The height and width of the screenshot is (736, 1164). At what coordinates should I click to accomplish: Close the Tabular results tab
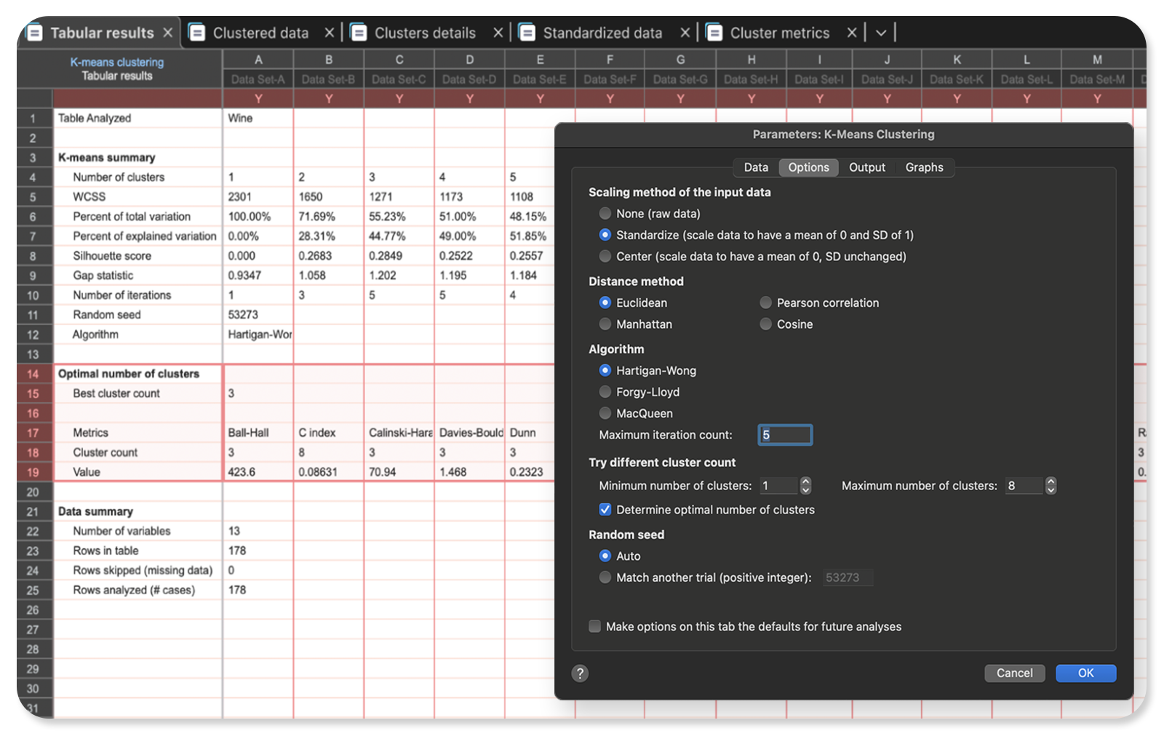tap(168, 33)
